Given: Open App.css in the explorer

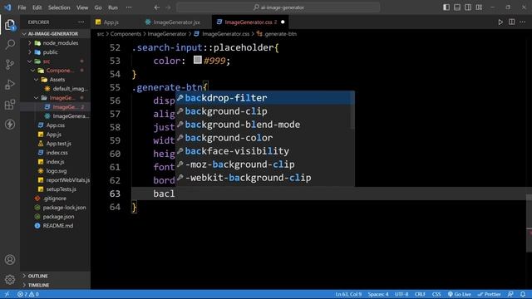Looking at the screenshot, I should pyautogui.click(x=56, y=125).
